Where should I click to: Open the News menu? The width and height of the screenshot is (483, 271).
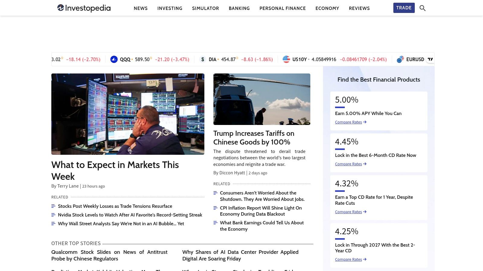point(141,8)
